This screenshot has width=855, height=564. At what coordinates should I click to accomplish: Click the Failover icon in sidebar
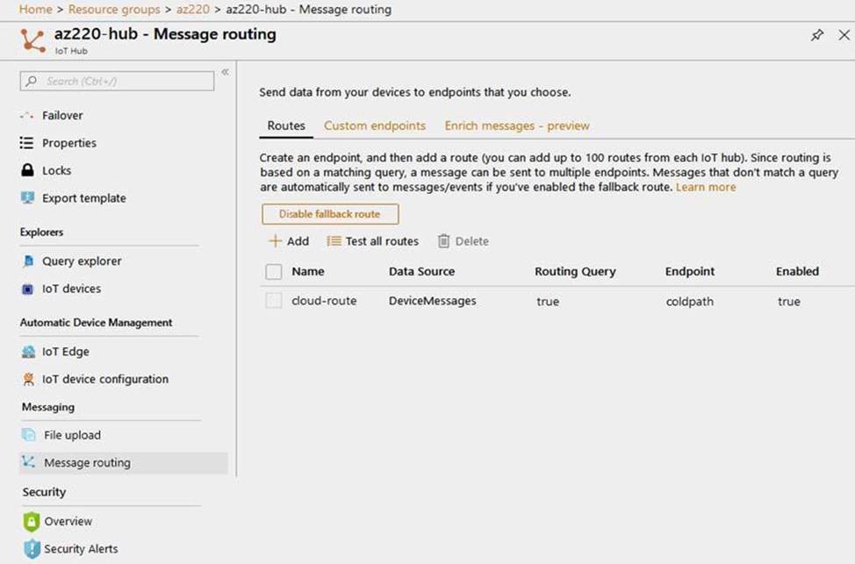coord(27,116)
